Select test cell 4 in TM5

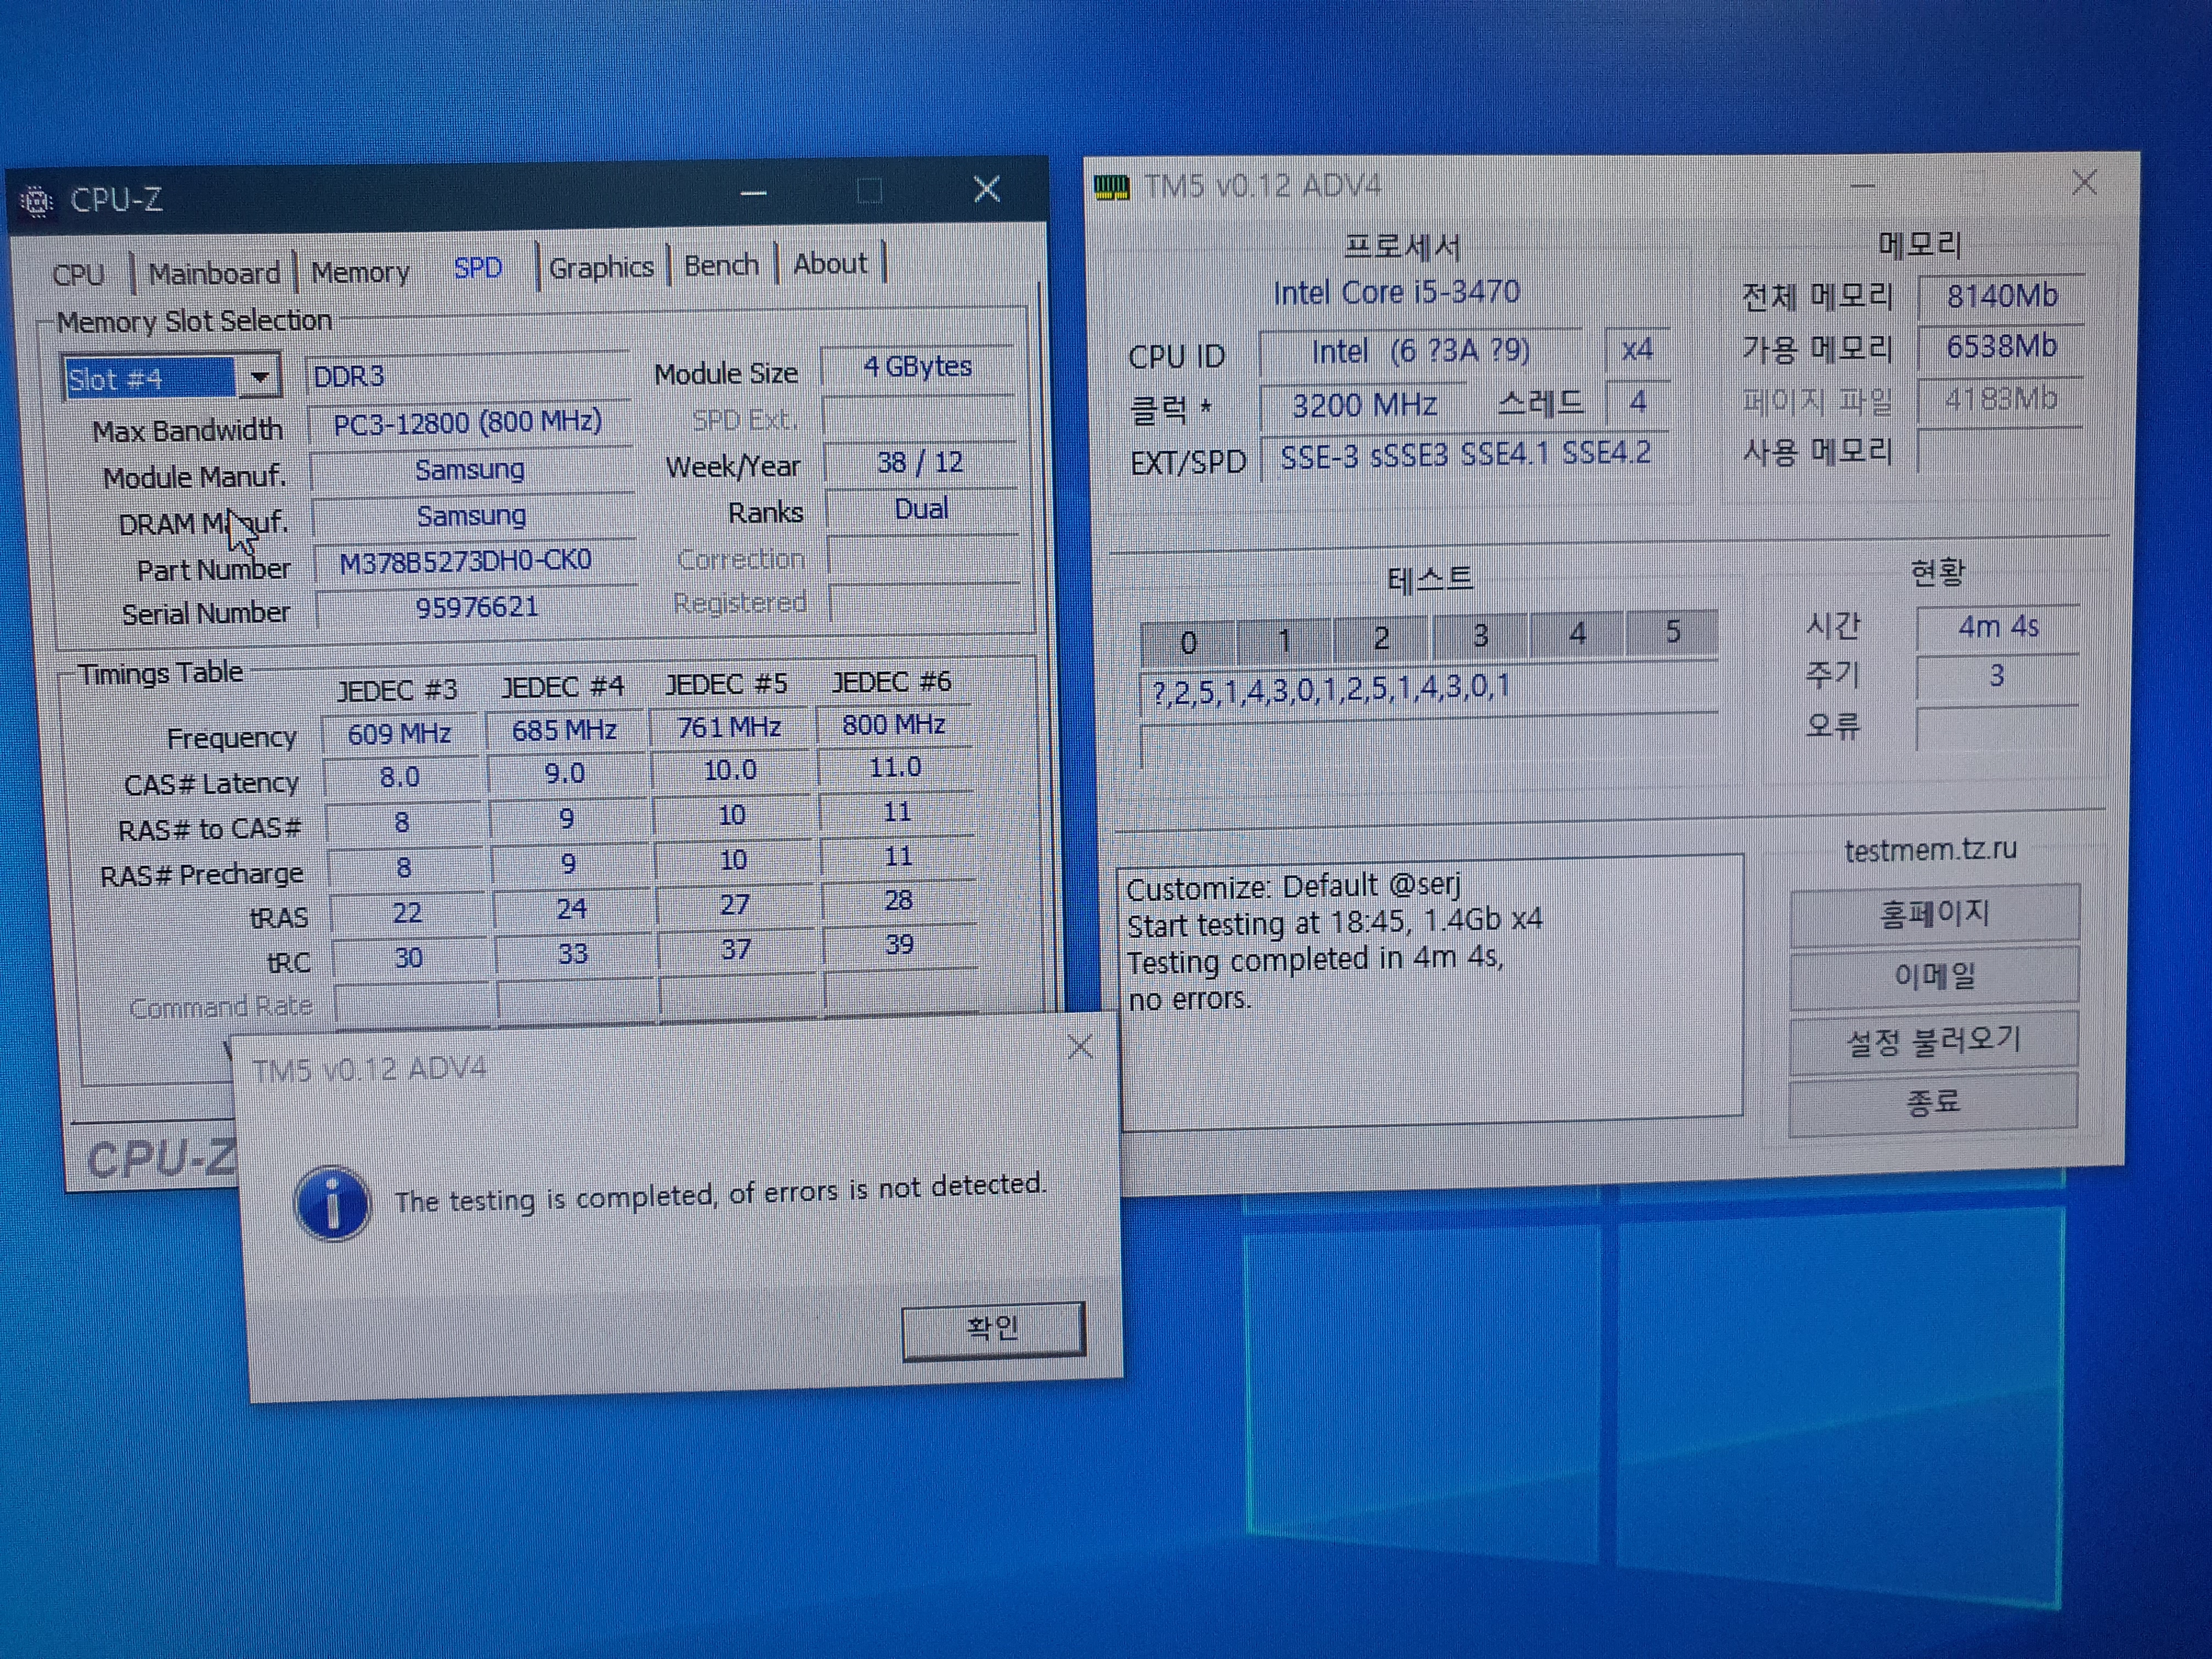click(1577, 633)
